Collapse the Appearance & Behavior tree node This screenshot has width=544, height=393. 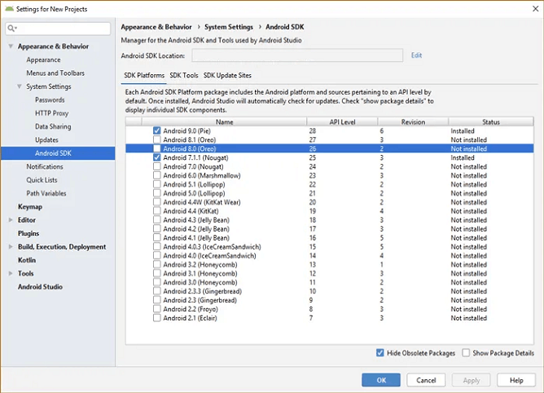(11, 46)
